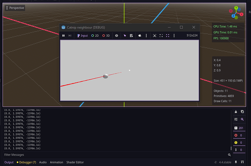Enable 2D node selection mode
The width and height of the screenshot is (251, 166).
(95, 36)
